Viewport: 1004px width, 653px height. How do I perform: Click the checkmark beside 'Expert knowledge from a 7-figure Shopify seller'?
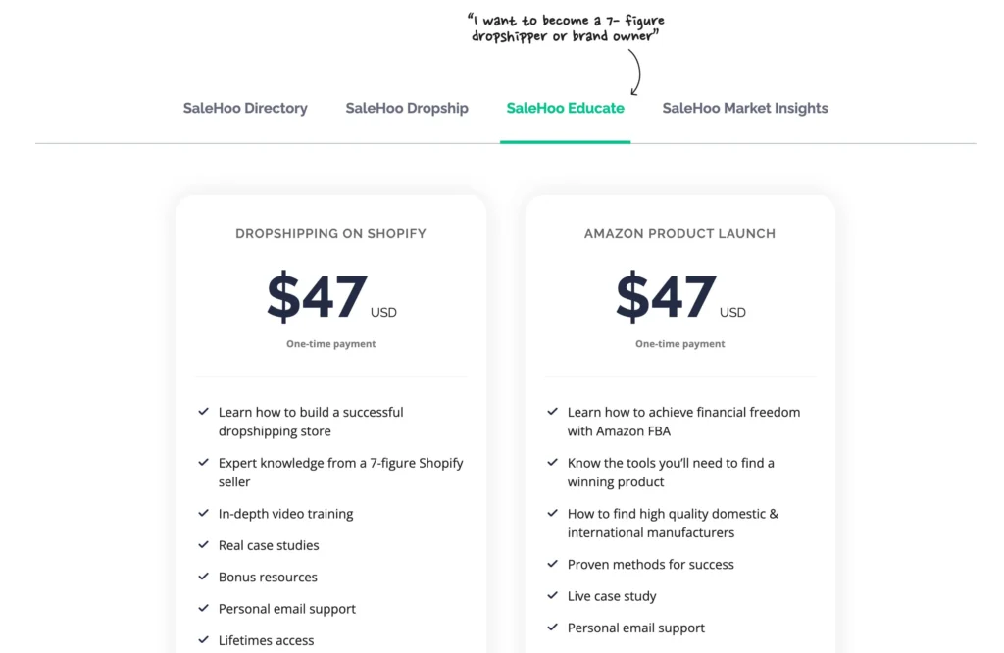click(x=204, y=462)
